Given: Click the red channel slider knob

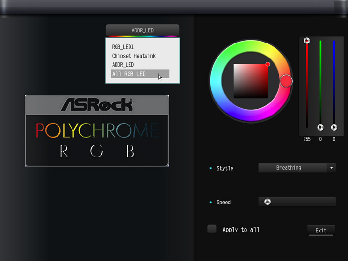Looking at the screenshot, I should [x=307, y=41].
